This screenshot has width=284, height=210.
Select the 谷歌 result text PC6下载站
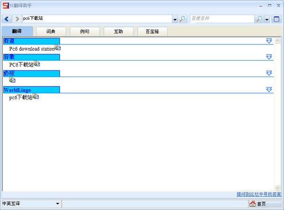pos(21,65)
